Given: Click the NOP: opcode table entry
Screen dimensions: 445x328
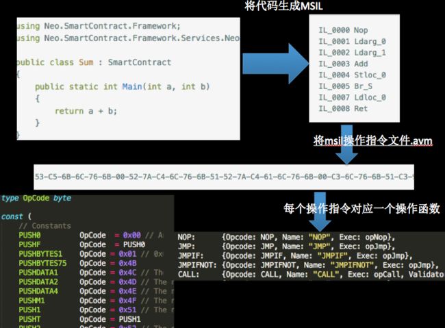Looking at the screenshot, I should [286, 238].
